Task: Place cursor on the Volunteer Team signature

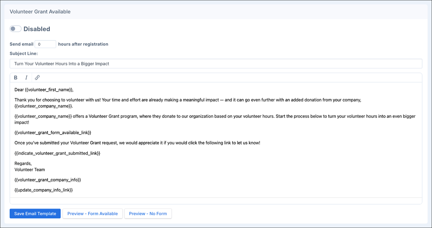Action: click(30, 170)
